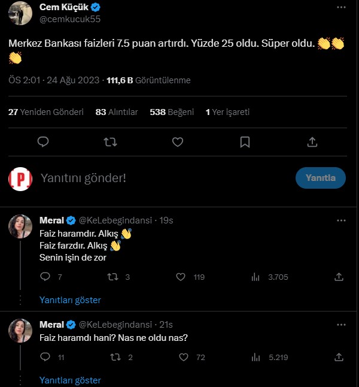This screenshot has width=359, height=387.
Task: Open the main tweet's three-dot more menu
Action: (x=341, y=8)
